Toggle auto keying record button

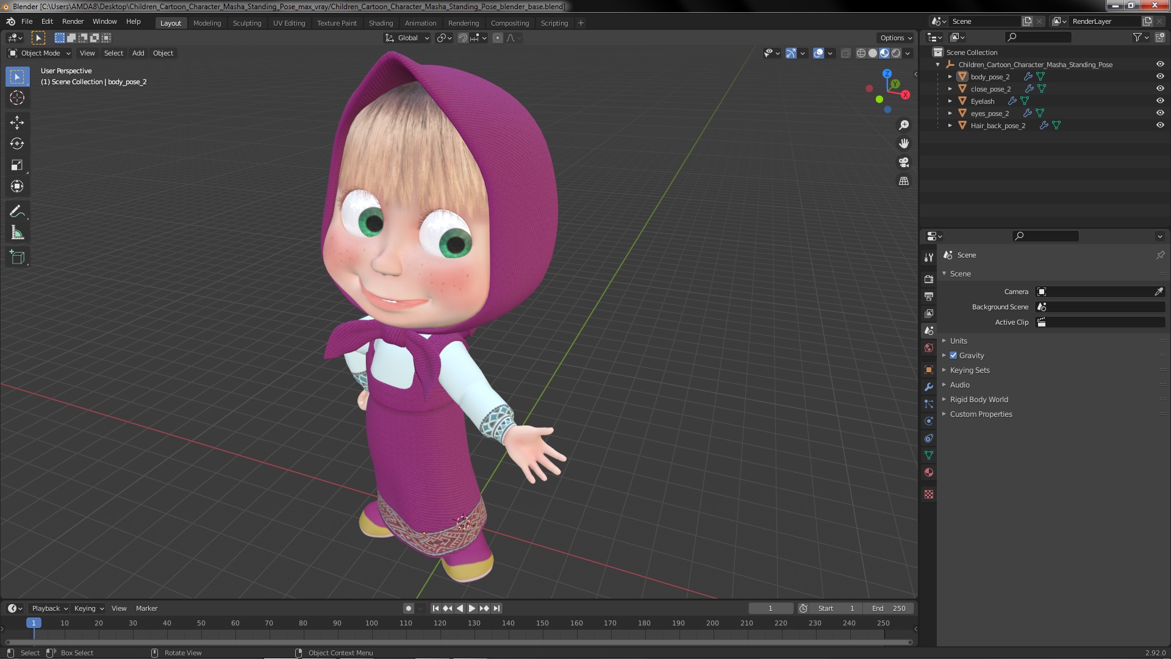(x=409, y=608)
